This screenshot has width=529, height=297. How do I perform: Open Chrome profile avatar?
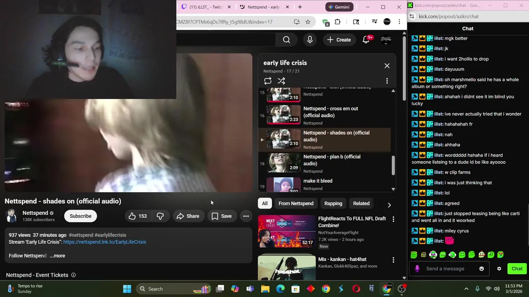tap(387, 22)
